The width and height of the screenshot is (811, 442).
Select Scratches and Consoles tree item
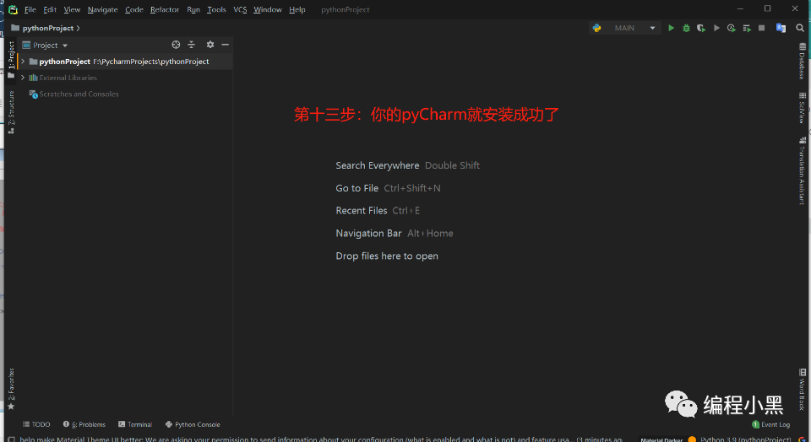pos(74,94)
